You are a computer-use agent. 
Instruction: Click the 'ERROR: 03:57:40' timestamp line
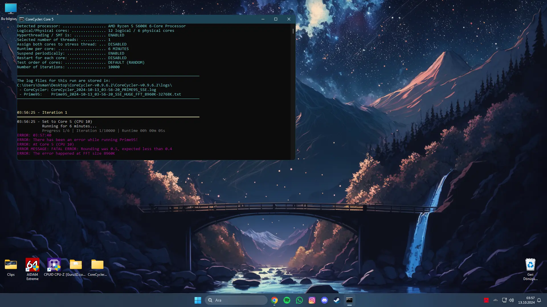(34, 135)
